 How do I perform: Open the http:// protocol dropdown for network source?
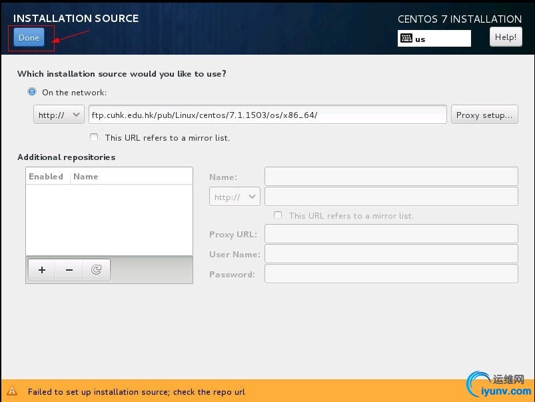(x=59, y=115)
